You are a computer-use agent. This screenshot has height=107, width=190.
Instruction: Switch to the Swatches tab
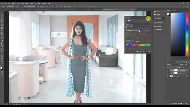[x=174, y=11]
